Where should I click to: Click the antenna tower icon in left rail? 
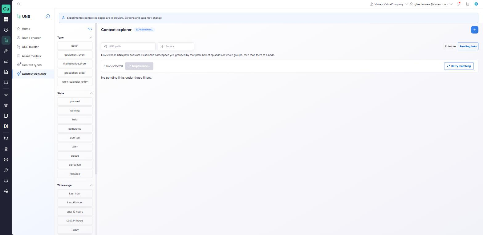[x=6, y=149]
